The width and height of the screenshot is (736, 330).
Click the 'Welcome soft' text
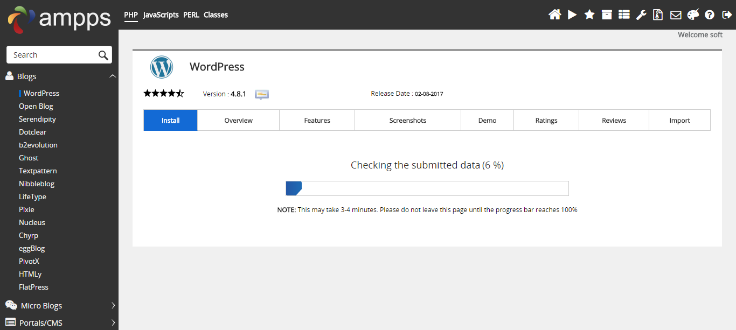700,34
